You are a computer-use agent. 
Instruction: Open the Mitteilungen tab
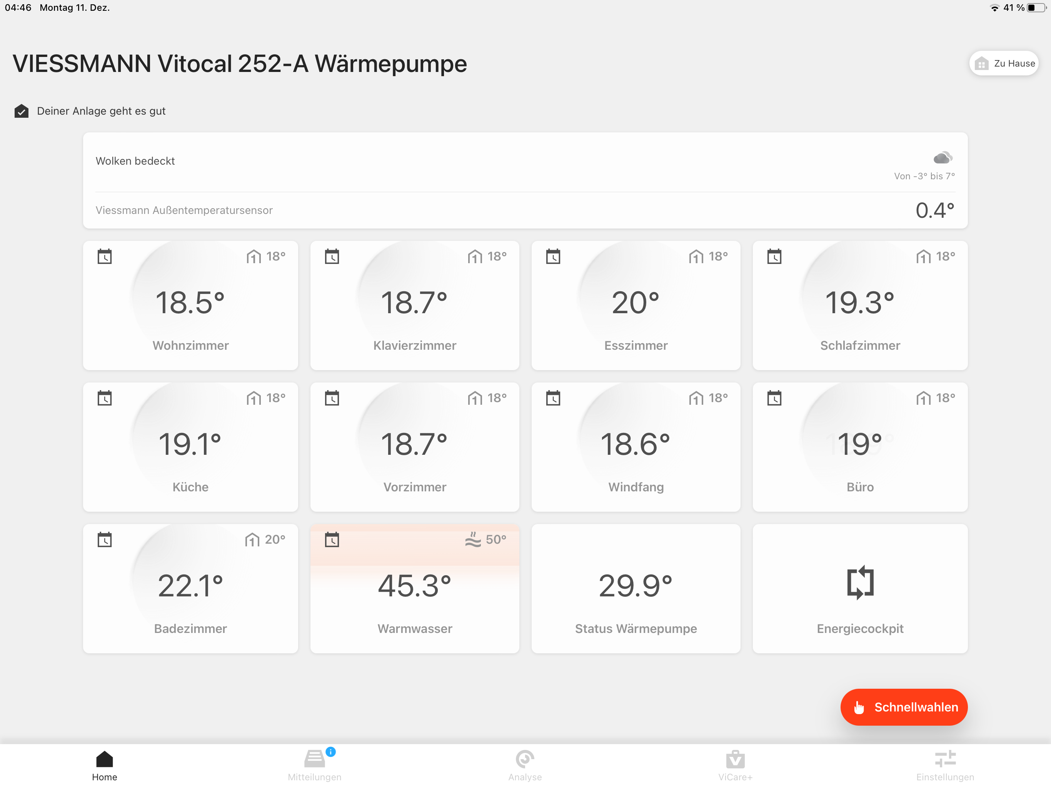tap(315, 765)
